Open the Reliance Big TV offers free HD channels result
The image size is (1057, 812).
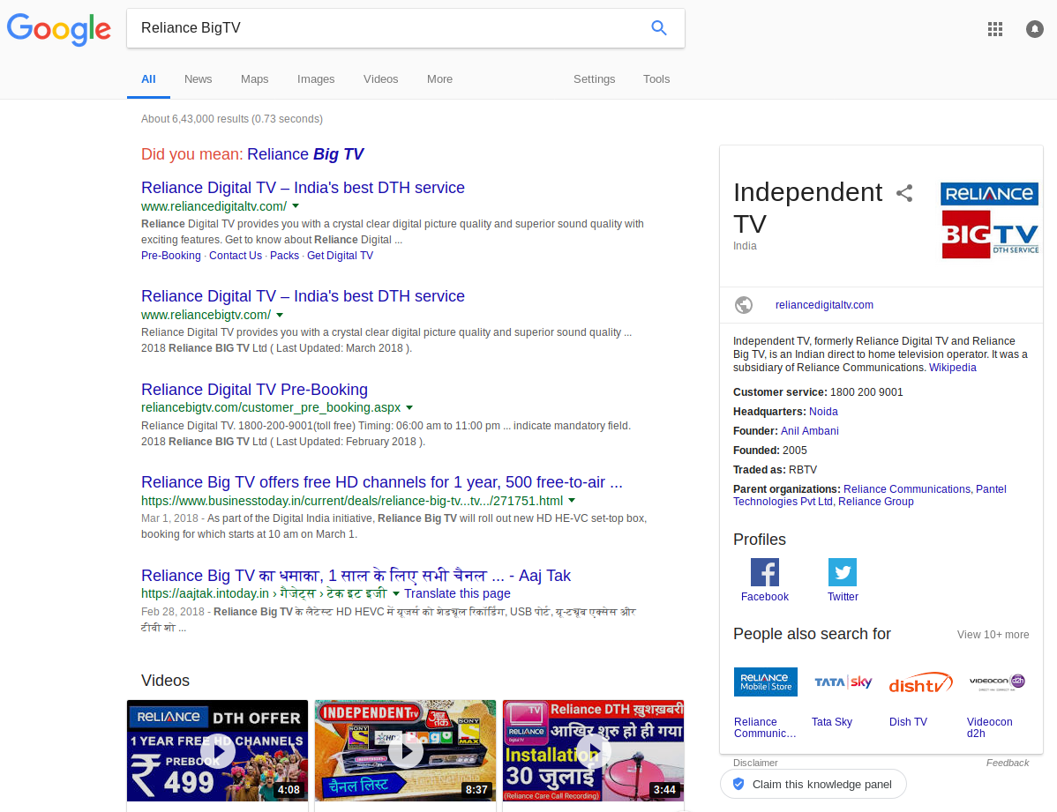(381, 482)
